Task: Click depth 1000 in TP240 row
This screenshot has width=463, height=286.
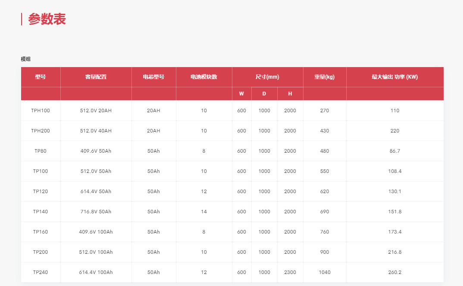Action: click(x=264, y=272)
